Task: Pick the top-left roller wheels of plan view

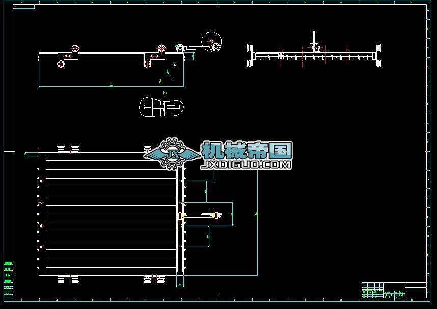Action: coord(68,149)
